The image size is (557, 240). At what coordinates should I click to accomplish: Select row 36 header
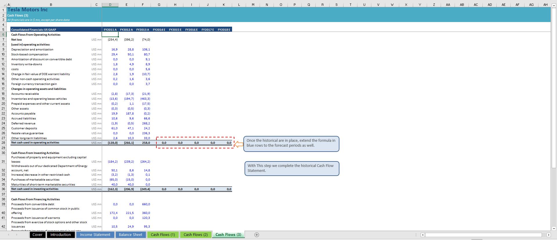coord(3,189)
